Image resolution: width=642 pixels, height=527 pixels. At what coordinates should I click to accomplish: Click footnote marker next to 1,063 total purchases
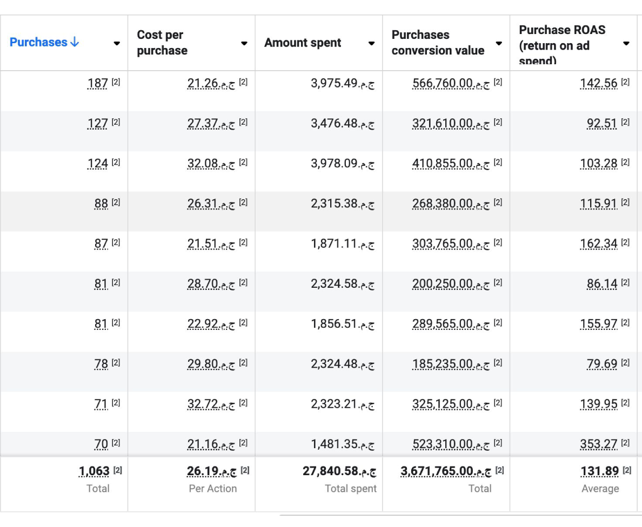pyautogui.click(x=117, y=470)
